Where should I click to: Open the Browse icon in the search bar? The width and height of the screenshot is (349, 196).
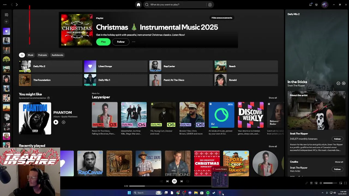click(x=210, y=5)
